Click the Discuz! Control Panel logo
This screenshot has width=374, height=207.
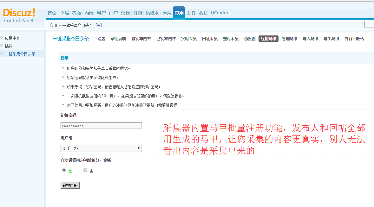pos(19,16)
